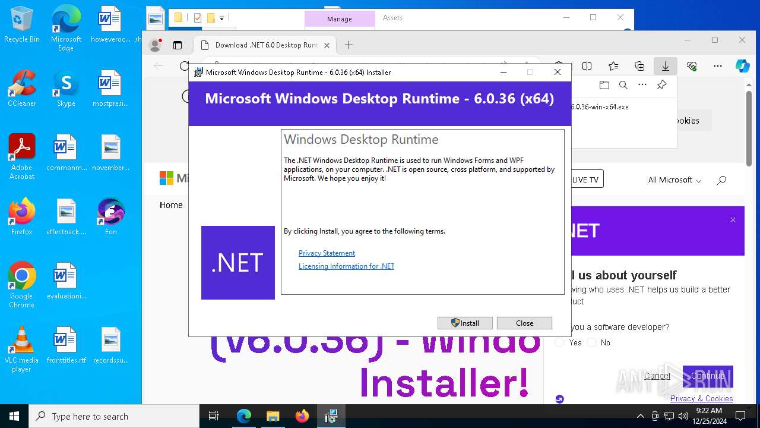Open Licensing Information for .NET link

(346, 266)
